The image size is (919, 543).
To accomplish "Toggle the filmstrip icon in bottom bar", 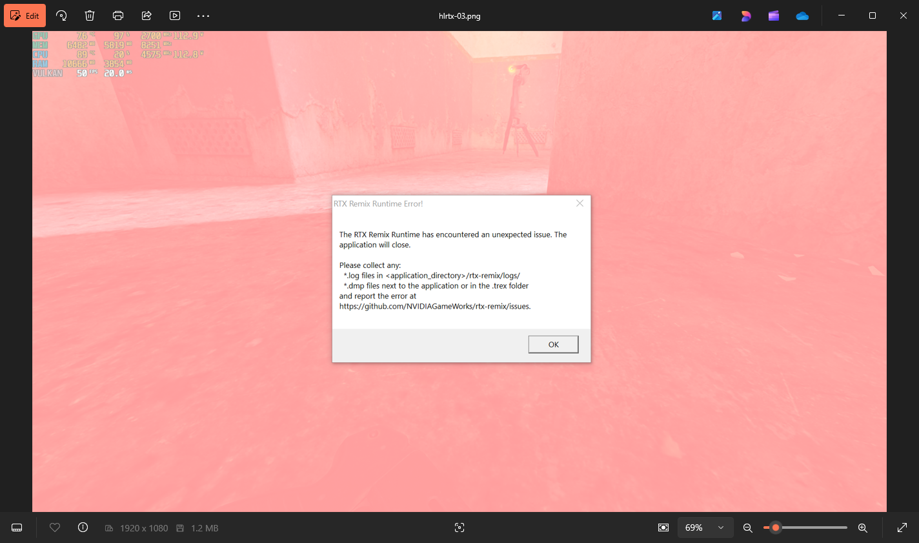I will [x=17, y=528].
